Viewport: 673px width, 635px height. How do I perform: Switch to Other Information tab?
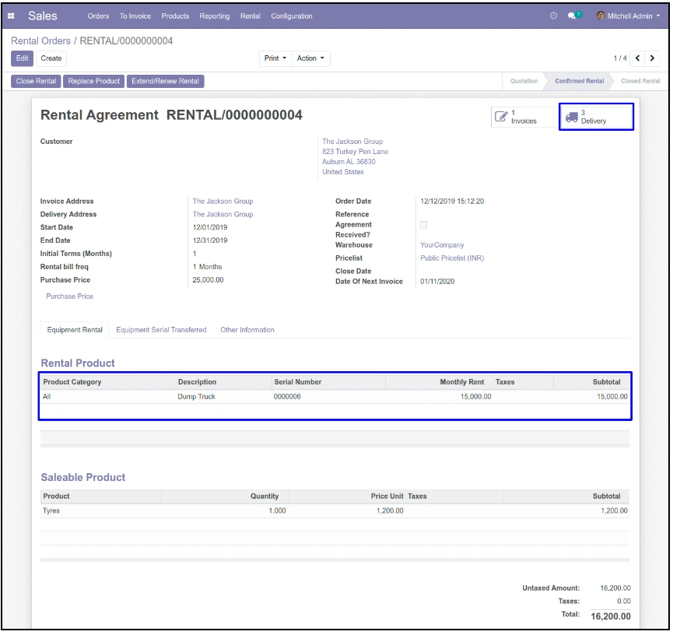247,330
